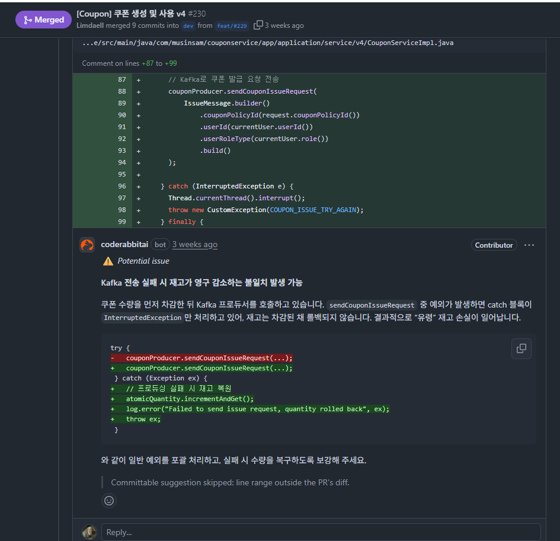Image resolution: width=560 pixels, height=541 pixels.
Task: Add an emoji reaction with the smiley icon
Action: click(x=108, y=501)
